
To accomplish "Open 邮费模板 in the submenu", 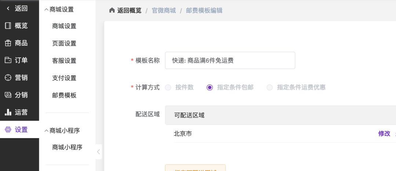I will [64, 95].
